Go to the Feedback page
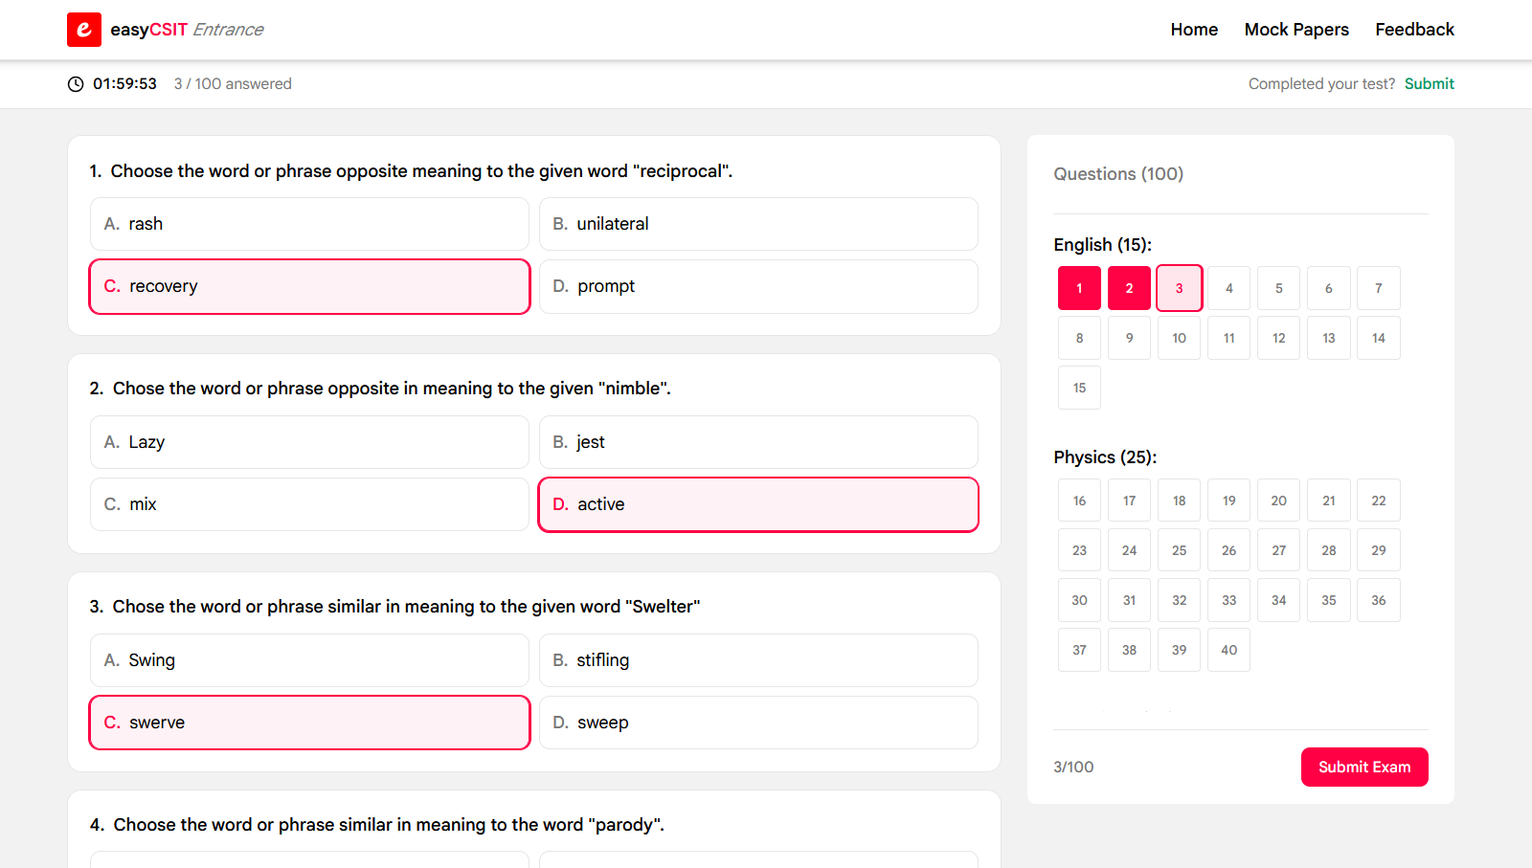This screenshot has height=868, width=1532. tap(1414, 30)
